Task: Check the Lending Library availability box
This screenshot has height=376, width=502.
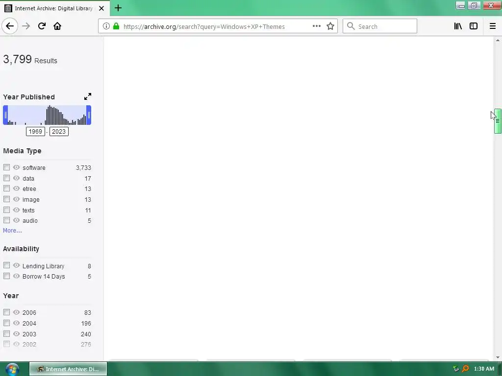Action: 6,265
